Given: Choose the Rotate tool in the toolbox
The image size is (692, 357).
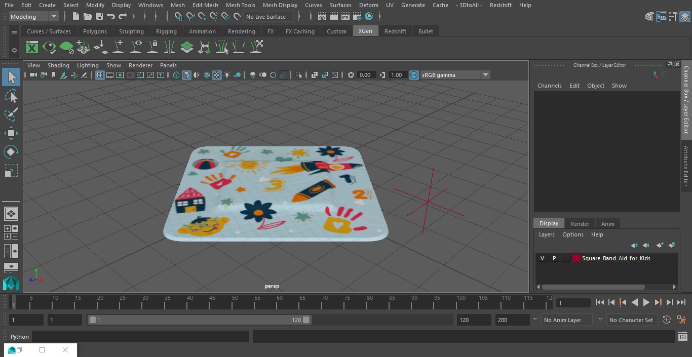Looking at the screenshot, I should tap(11, 152).
